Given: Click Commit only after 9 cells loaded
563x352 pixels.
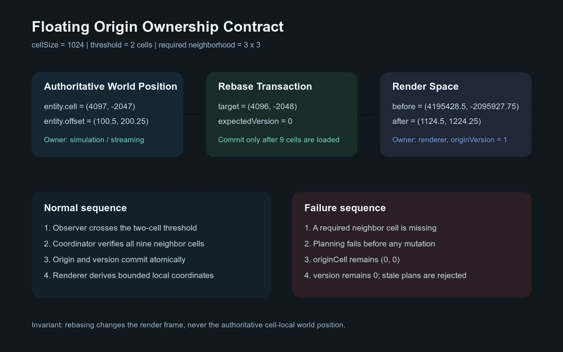Looking at the screenshot, I should coord(279,140).
